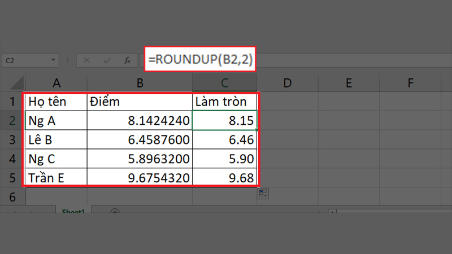Select column E header

pos(349,83)
